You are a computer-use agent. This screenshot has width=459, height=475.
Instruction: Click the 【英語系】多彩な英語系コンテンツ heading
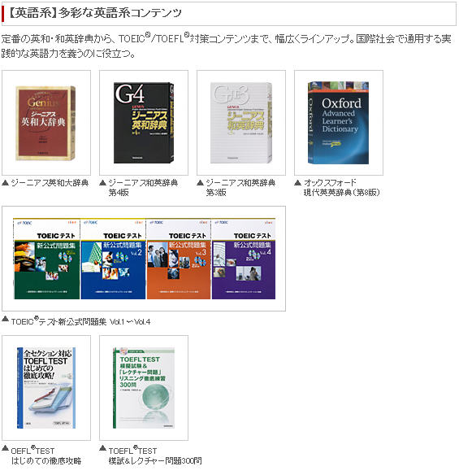coord(94,13)
